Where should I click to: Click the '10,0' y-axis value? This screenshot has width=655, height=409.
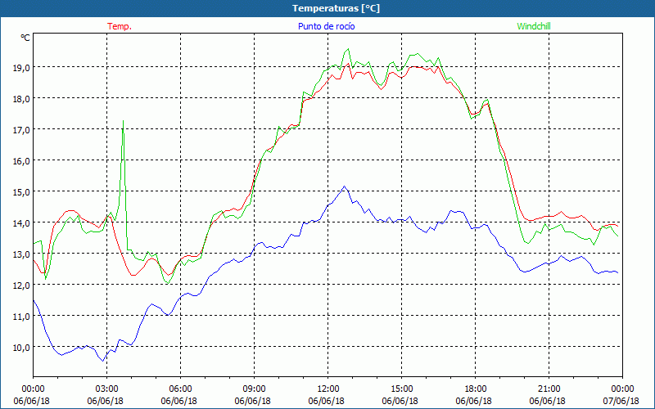point(22,347)
